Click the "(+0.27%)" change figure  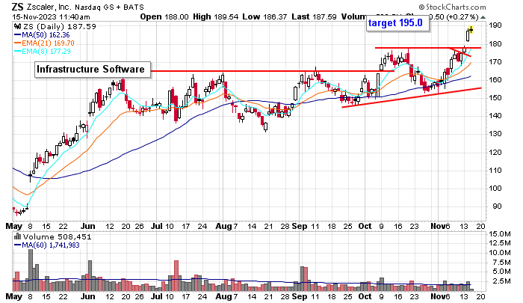[x=462, y=16]
